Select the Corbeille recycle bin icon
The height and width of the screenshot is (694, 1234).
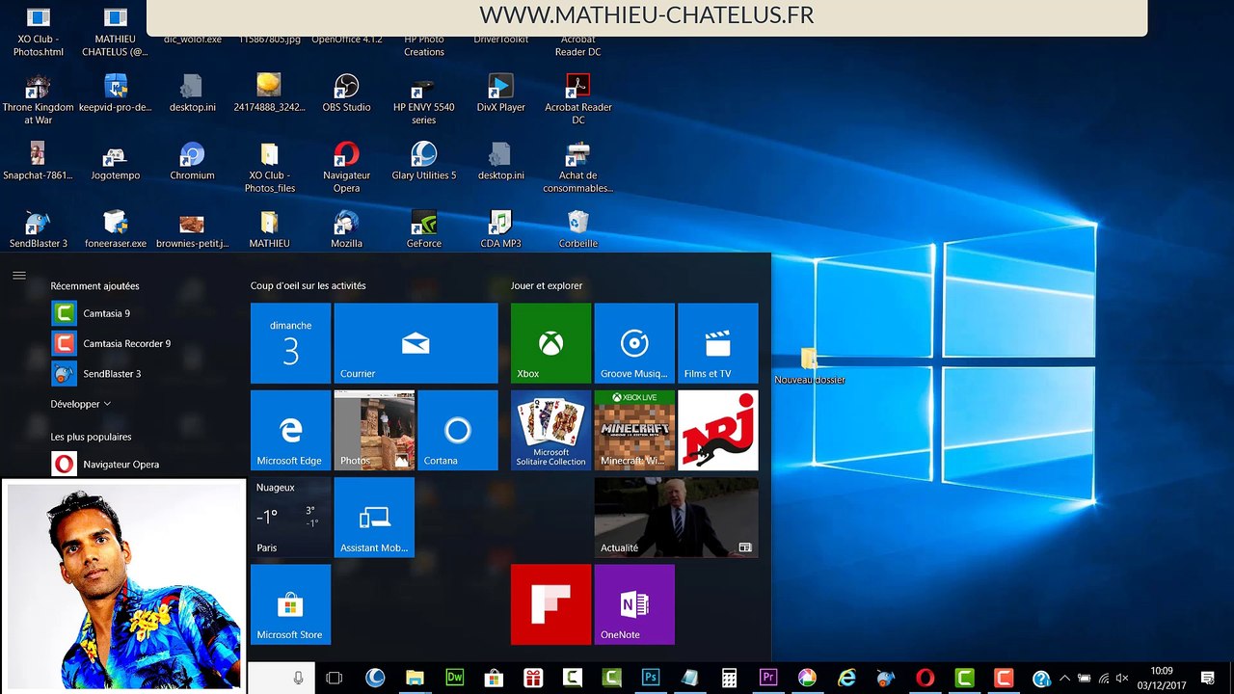point(577,229)
